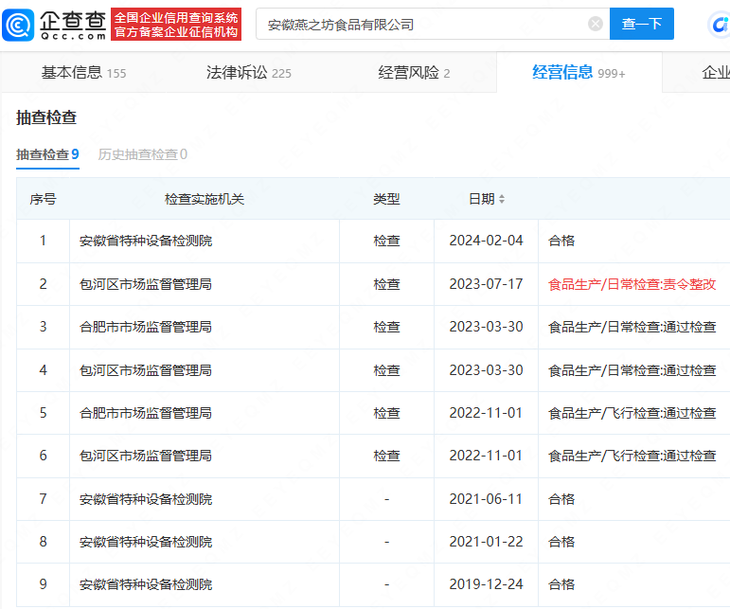The height and width of the screenshot is (609, 730).
Task: Open the 基本信息 tab
Action: 83,73
